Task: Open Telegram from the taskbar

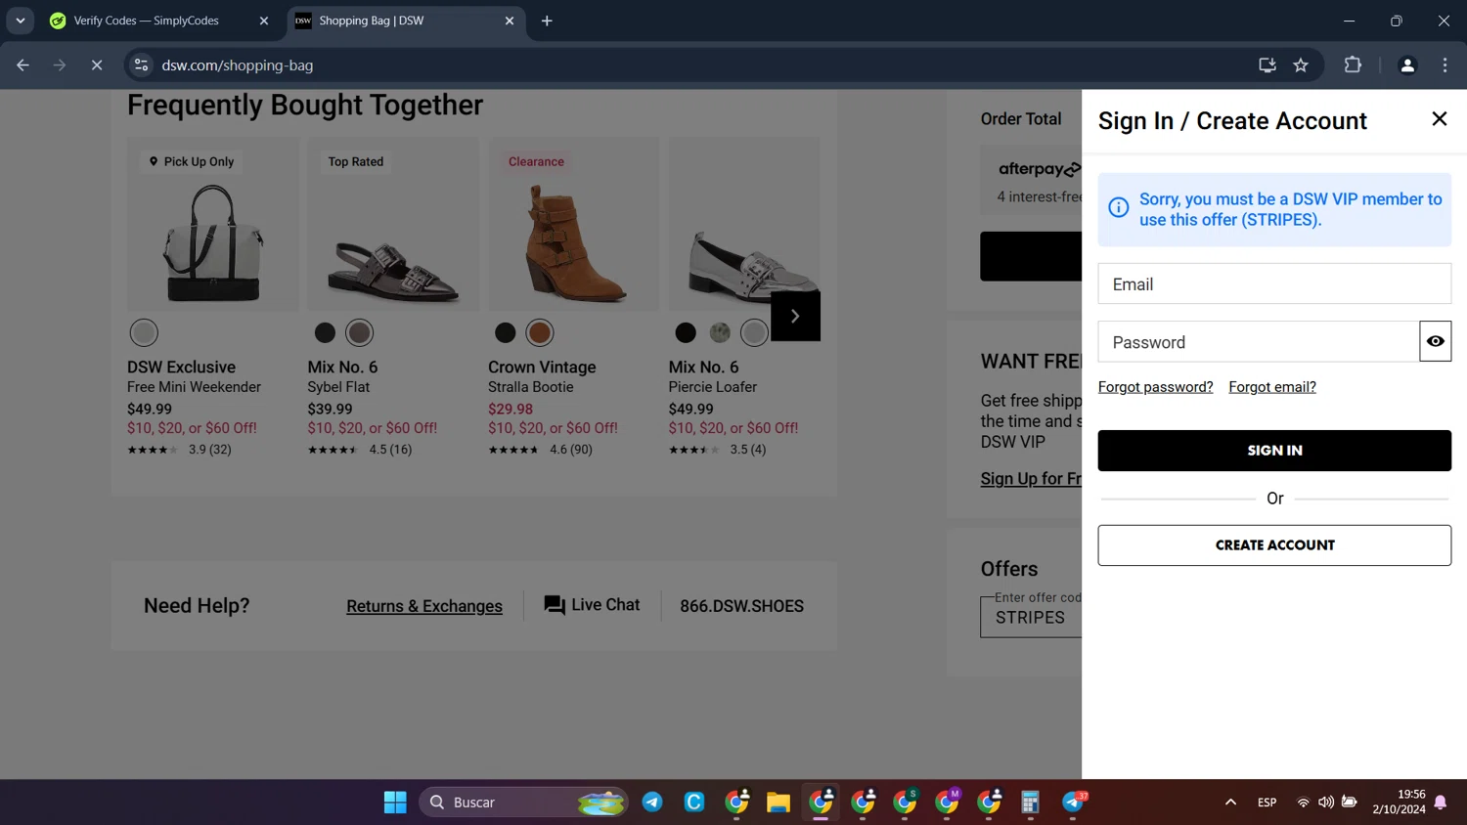Action: [x=652, y=803]
